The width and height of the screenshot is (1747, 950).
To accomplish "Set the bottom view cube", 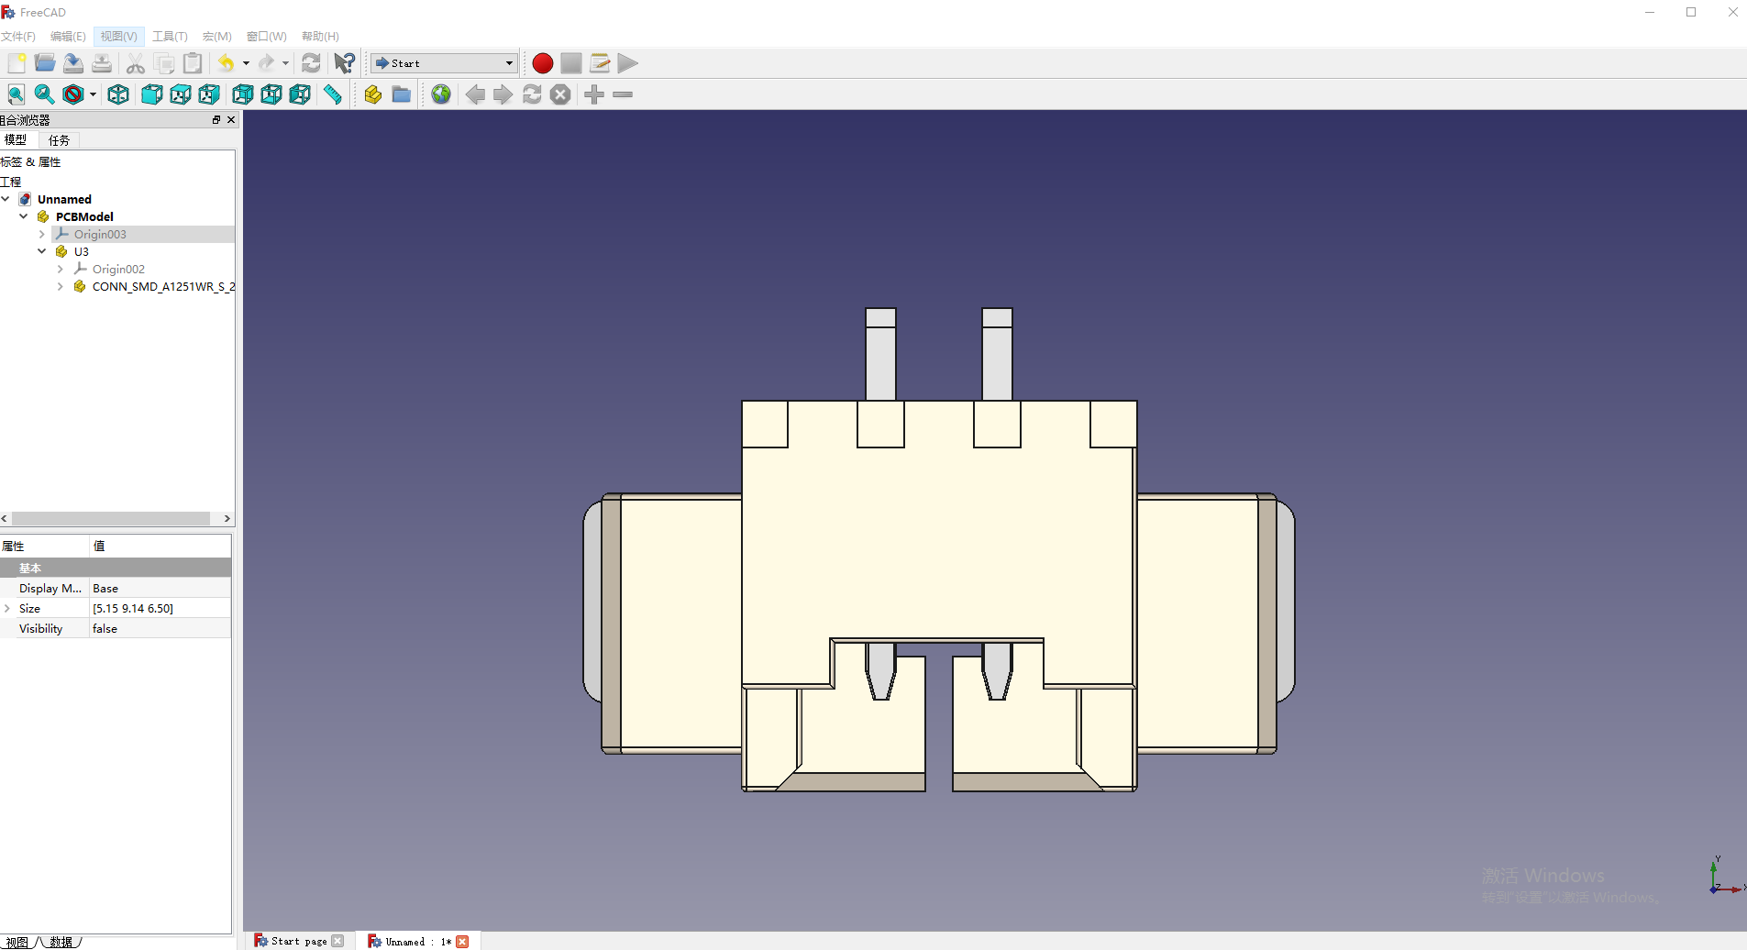I will (x=271, y=94).
